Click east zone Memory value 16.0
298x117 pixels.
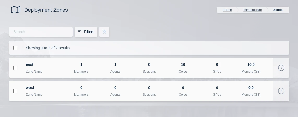pos(251,64)
